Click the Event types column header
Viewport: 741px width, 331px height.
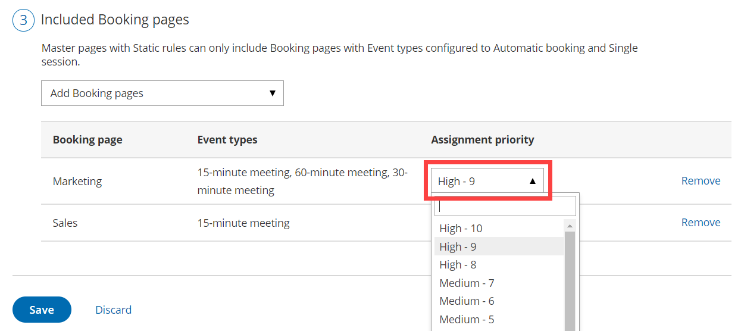(x=227, y=140)
